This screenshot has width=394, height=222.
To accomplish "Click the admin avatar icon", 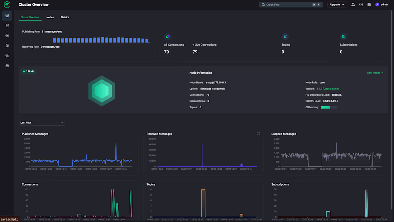I will click(377, 4).
